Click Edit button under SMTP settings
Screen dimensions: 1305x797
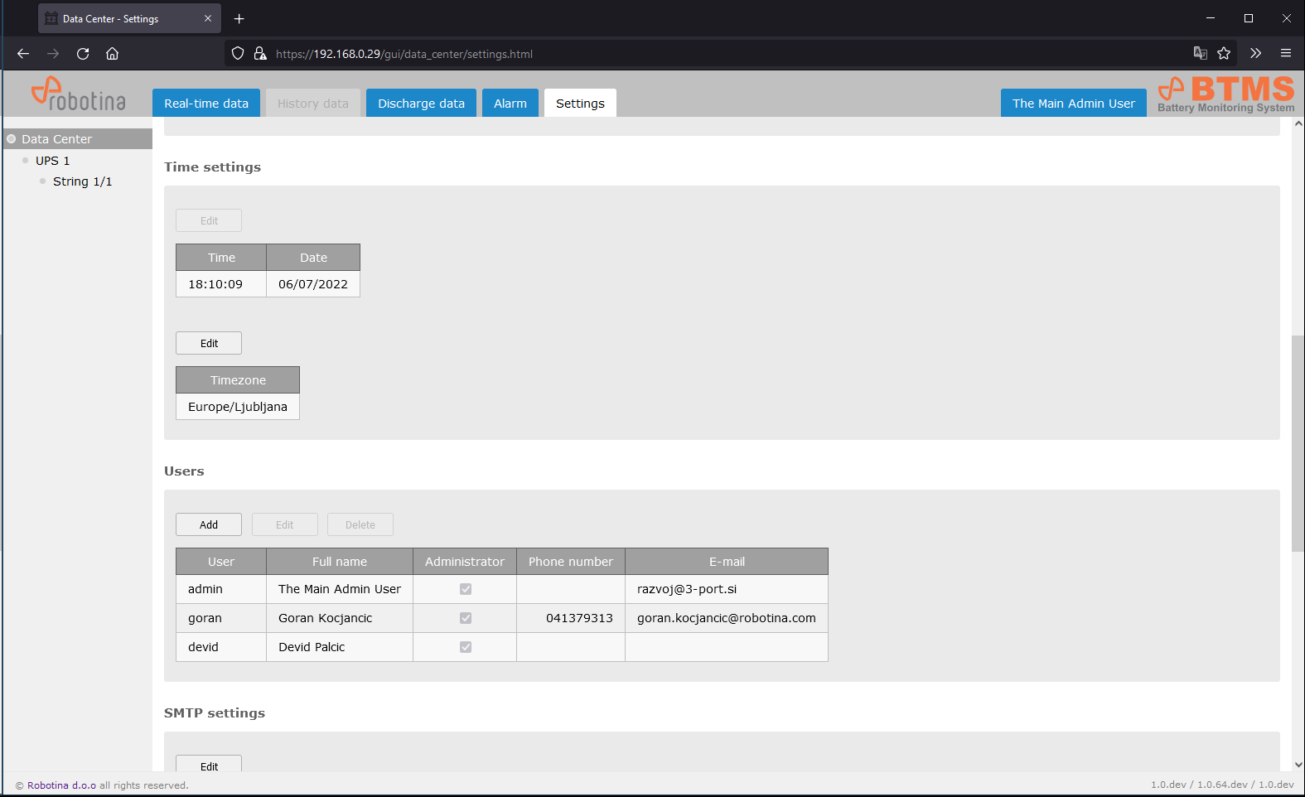click(209, 764)
